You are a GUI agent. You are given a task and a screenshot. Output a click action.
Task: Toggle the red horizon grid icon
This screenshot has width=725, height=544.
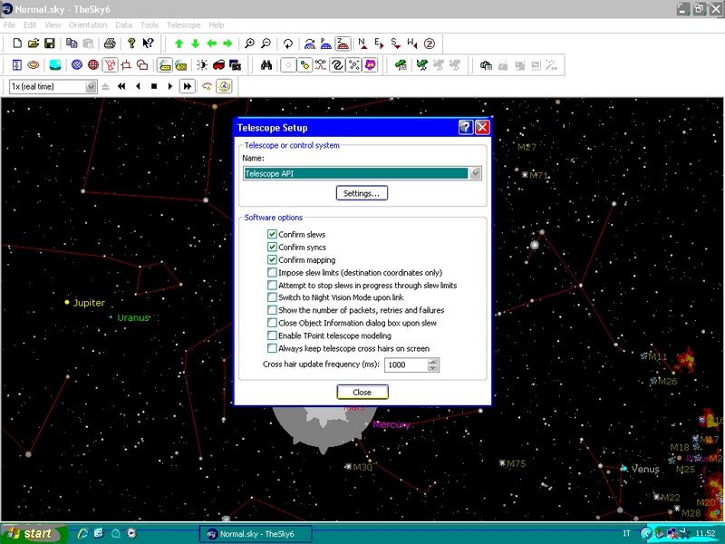click(93, 65)
